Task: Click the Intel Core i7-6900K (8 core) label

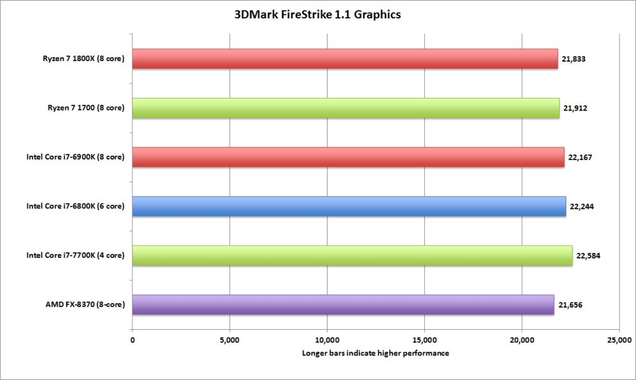Action: (x=76, y=157)
